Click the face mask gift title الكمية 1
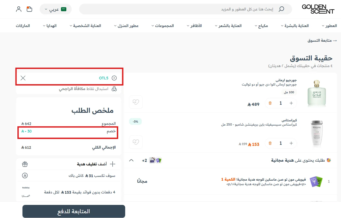Image resolution: width=341 pixels, height=218 pixels. [263, 180]
